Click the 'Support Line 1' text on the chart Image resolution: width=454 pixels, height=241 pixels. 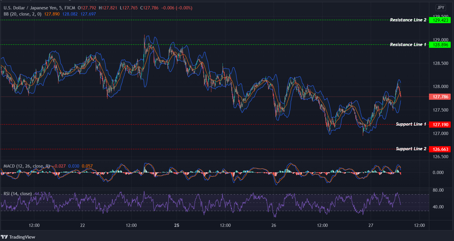(411, 124)
